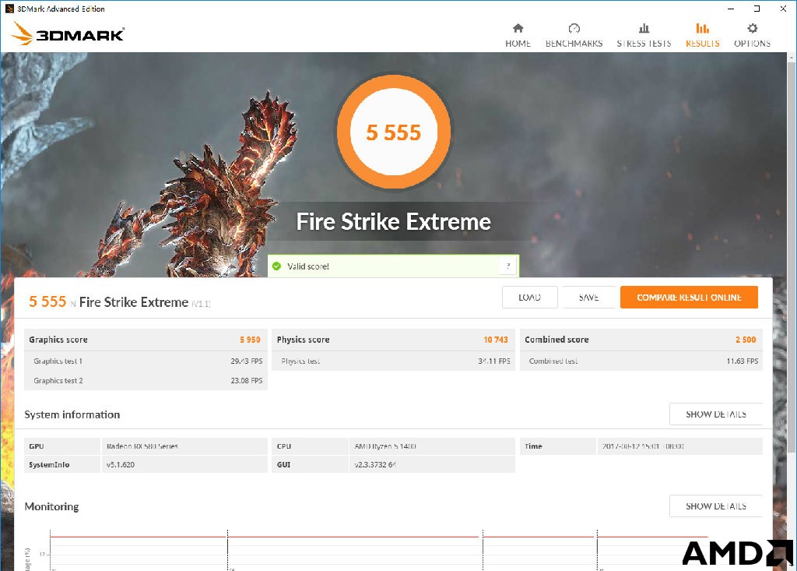Click the Time value in System information
Image resolution: width=797 pixels, height=571 pixels.
click(x=643, y=446)
